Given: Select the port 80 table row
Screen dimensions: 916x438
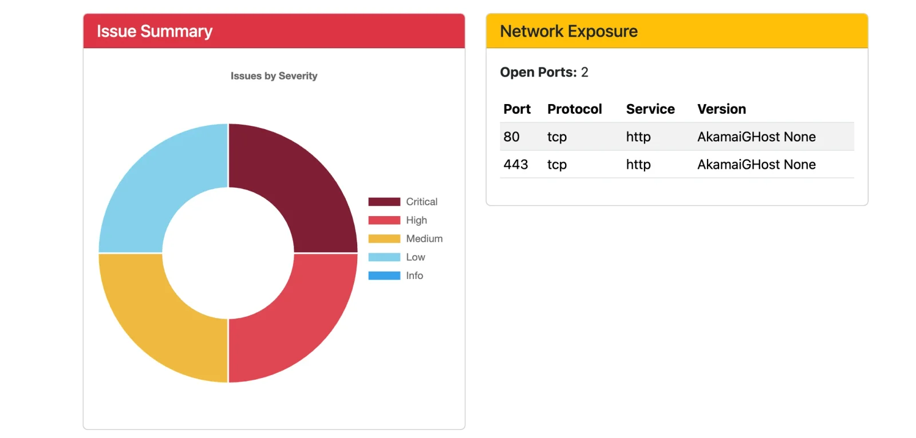Looking at the screenshot, I should [x=677, y=137].
